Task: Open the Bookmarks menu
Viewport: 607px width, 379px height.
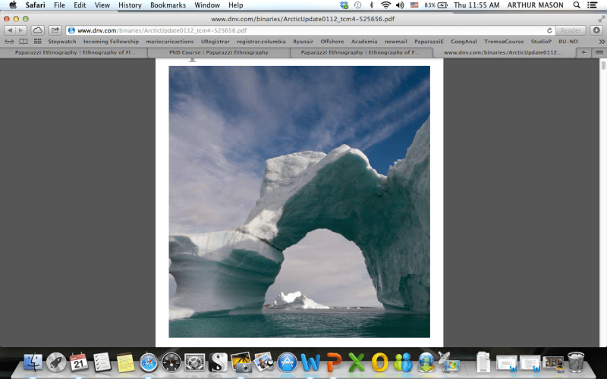Action: click(167, 5)
